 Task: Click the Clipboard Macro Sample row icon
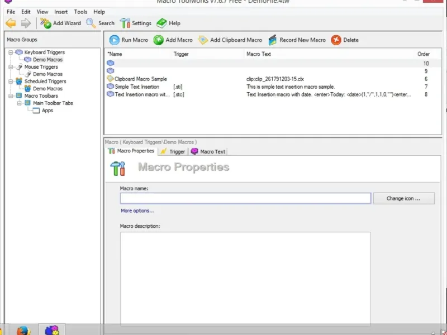110,78
